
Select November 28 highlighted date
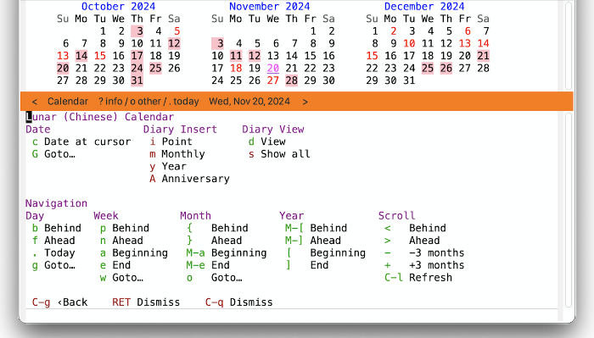click(292, 80)
